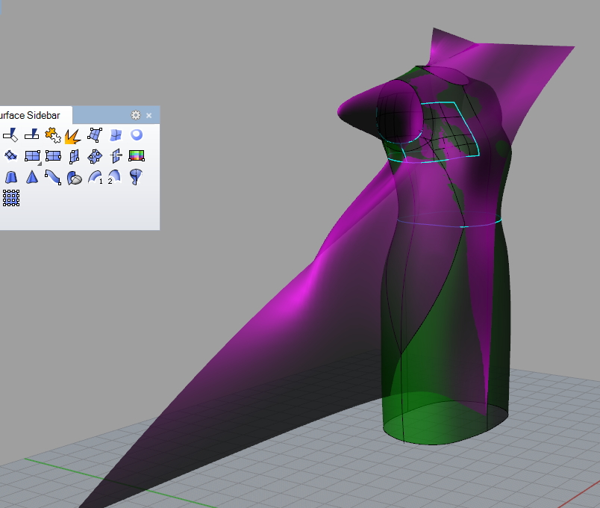Click the orange Explode icon
Viewport: 600px width, 508px height.
click(73, 137)
